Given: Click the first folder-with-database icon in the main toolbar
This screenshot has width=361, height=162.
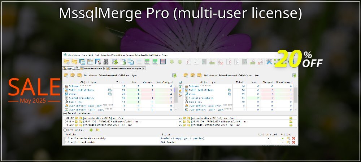Looking at the screenshot, I should pyautogui.click(x=66, y=62).
